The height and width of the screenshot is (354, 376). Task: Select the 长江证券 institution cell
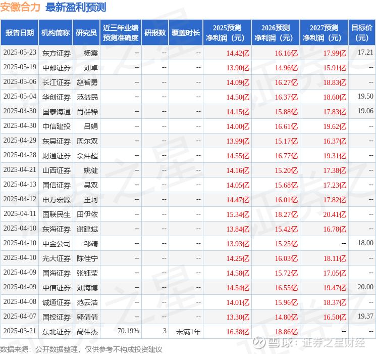tap(57, 82)
